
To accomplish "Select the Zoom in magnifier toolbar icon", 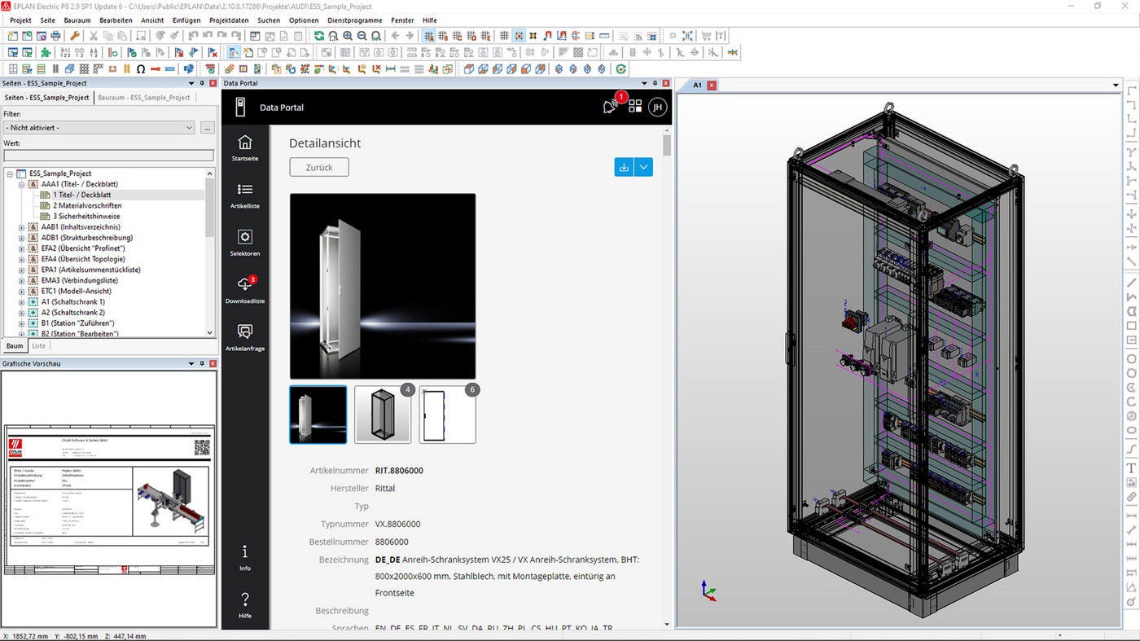I will [348, 36].
